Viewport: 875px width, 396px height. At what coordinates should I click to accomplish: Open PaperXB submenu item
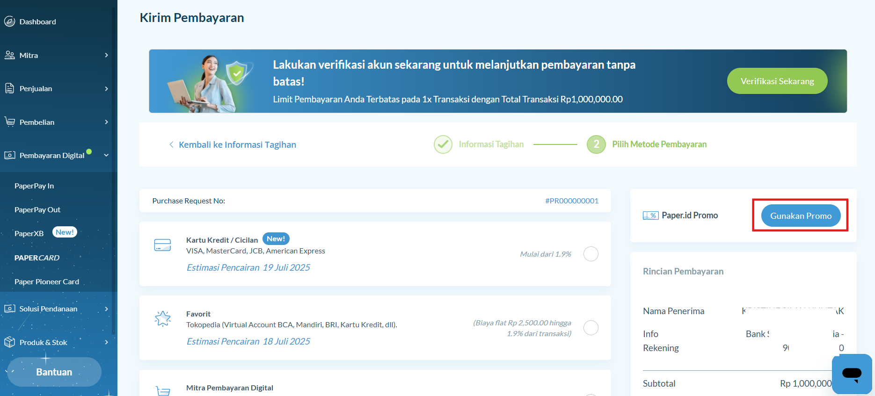coord(29,233)
